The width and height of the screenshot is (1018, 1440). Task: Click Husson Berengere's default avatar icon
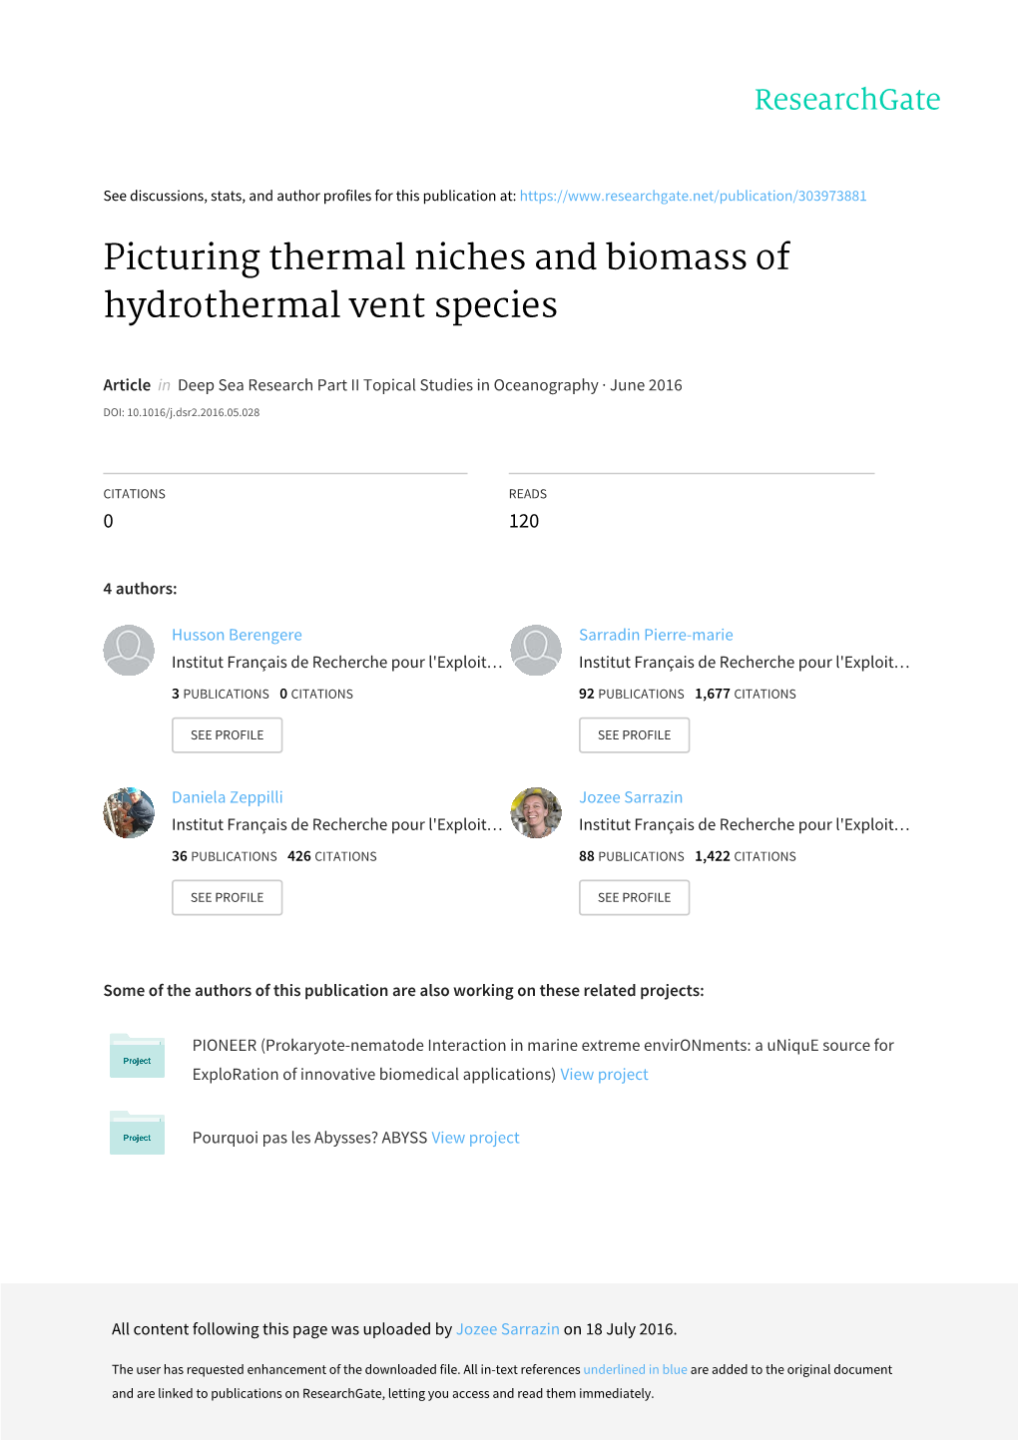[129, 651]
